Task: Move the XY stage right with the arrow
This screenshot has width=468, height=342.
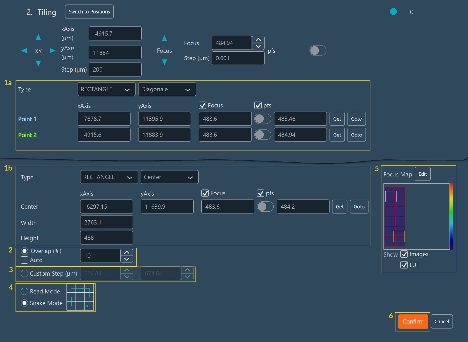Action: coord(52,51)
